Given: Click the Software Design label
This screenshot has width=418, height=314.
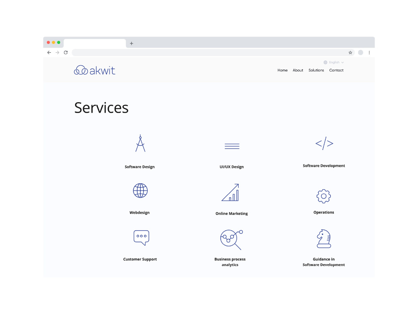Looking at the screenshot, I should point(140,167).
